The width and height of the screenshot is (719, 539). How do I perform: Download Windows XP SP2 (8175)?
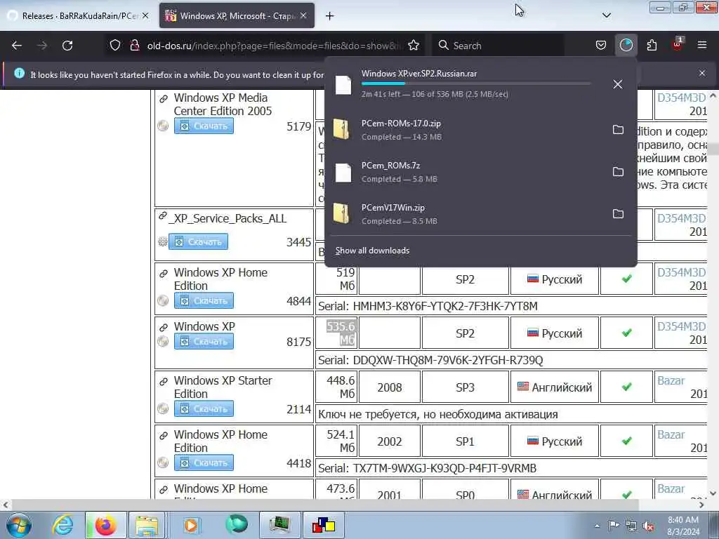coord(204,342)
